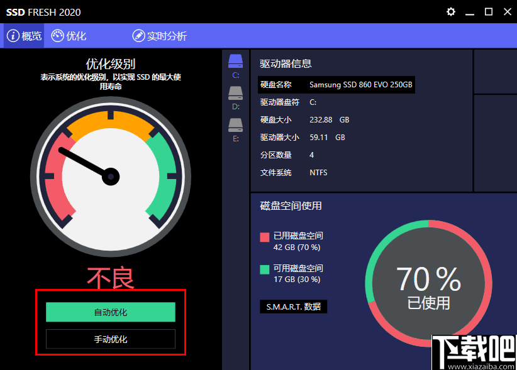517x370 pixels.
Task: Open the S.M.A.R.T. 数据 panel
Action: pos(294,307)
